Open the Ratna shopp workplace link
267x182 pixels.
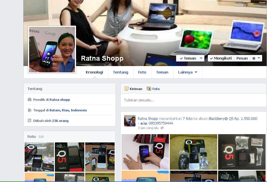pyautogui.click(x=59, y=100)
